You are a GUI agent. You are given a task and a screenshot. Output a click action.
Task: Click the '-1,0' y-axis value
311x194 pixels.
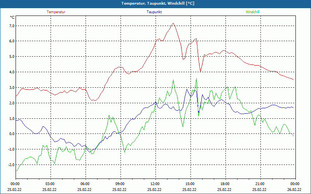click(x=11, y=149)
